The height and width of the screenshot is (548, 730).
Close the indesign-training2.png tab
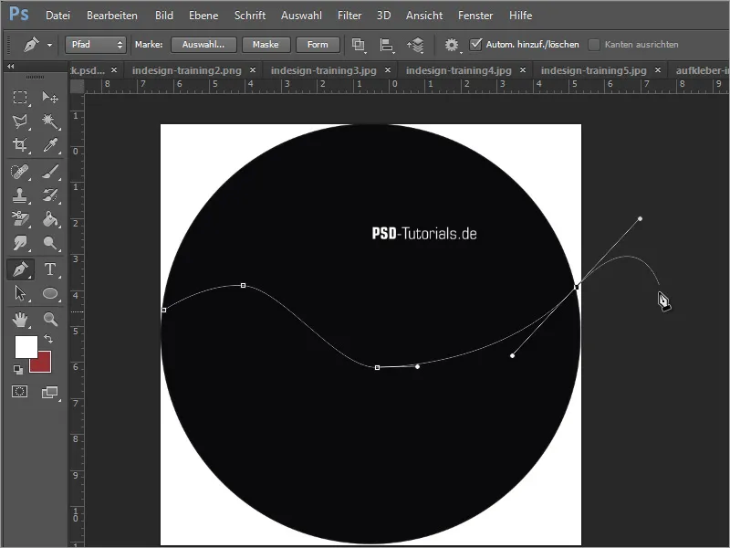click(x=253, y=70)
